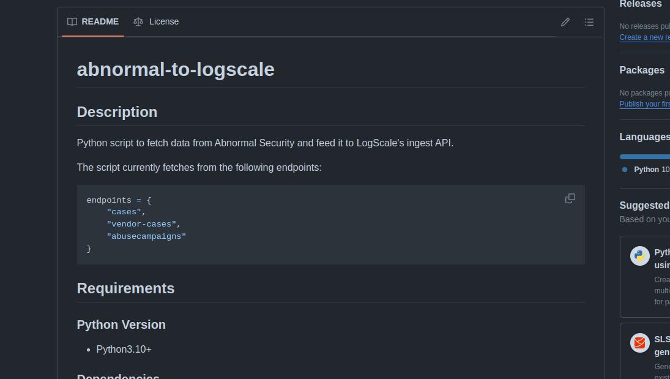Copy the endpoints code block

click(x=570, y=198)
